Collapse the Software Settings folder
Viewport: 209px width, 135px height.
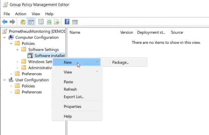tap(18, 50)
